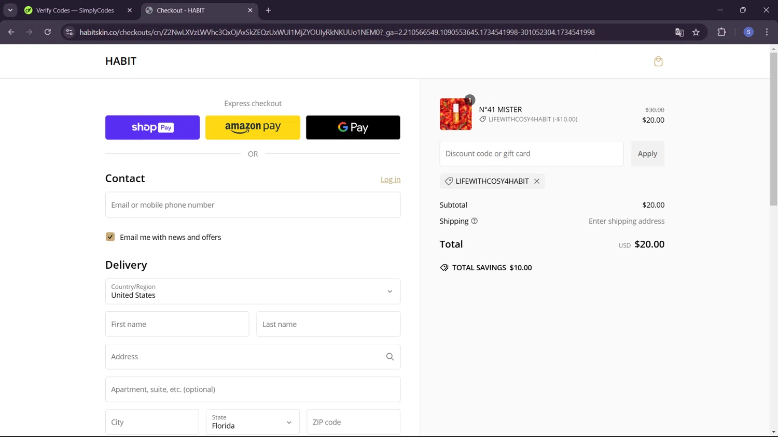The height and width of the screenshot is (437, 778).
Task: Select the Checkout - HABIT tab
Action: [198, 10]
